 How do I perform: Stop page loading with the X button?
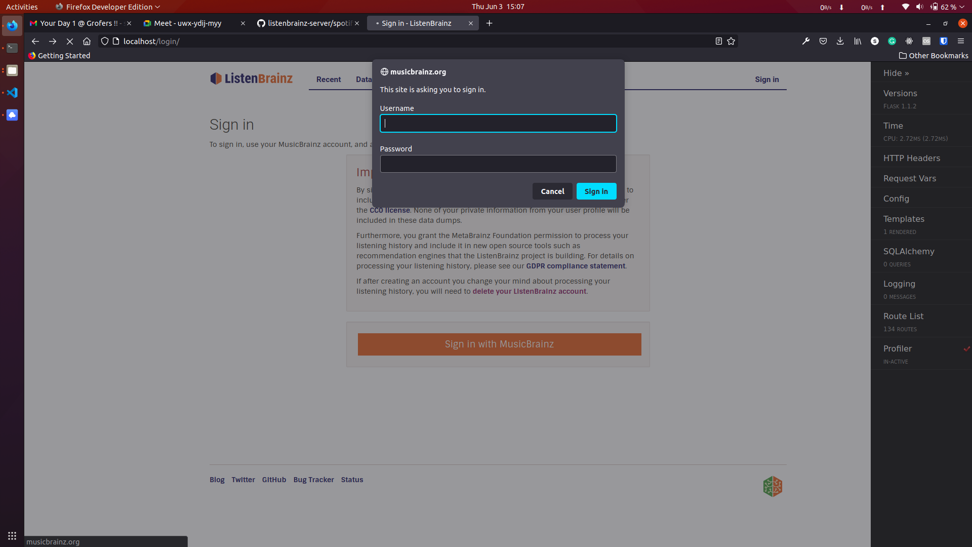tap(70, 42)
